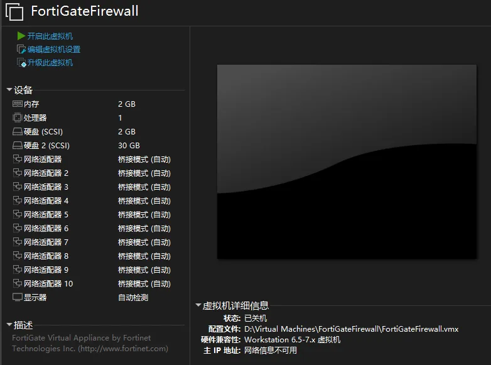
Task: Click icon of first 网络适配器 row
Action: (x=17, y=159)
